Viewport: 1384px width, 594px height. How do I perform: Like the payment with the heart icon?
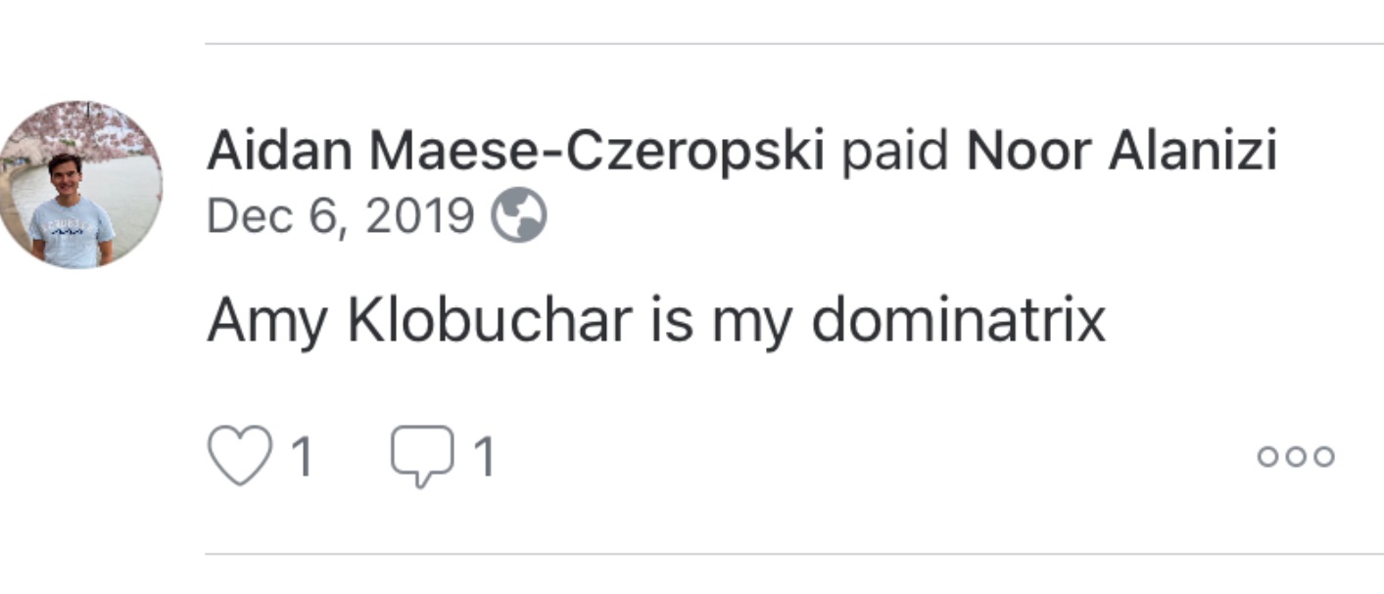pyautogui.click(x=238, y=453)
